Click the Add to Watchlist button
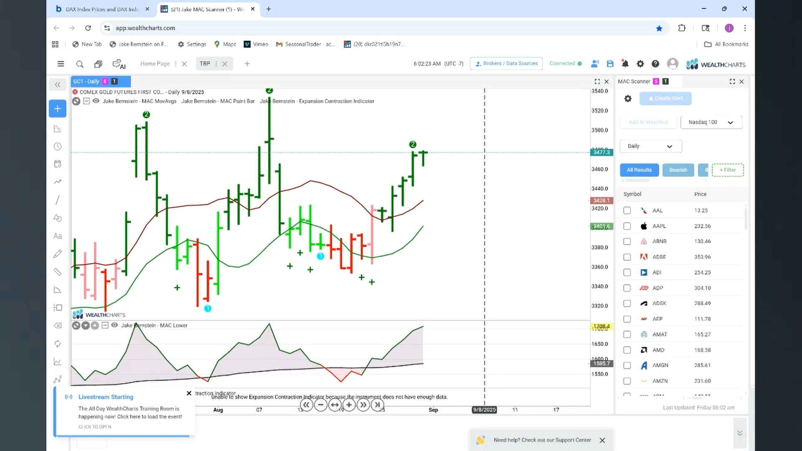Screen dimensions: 802x451 (648, 122)
